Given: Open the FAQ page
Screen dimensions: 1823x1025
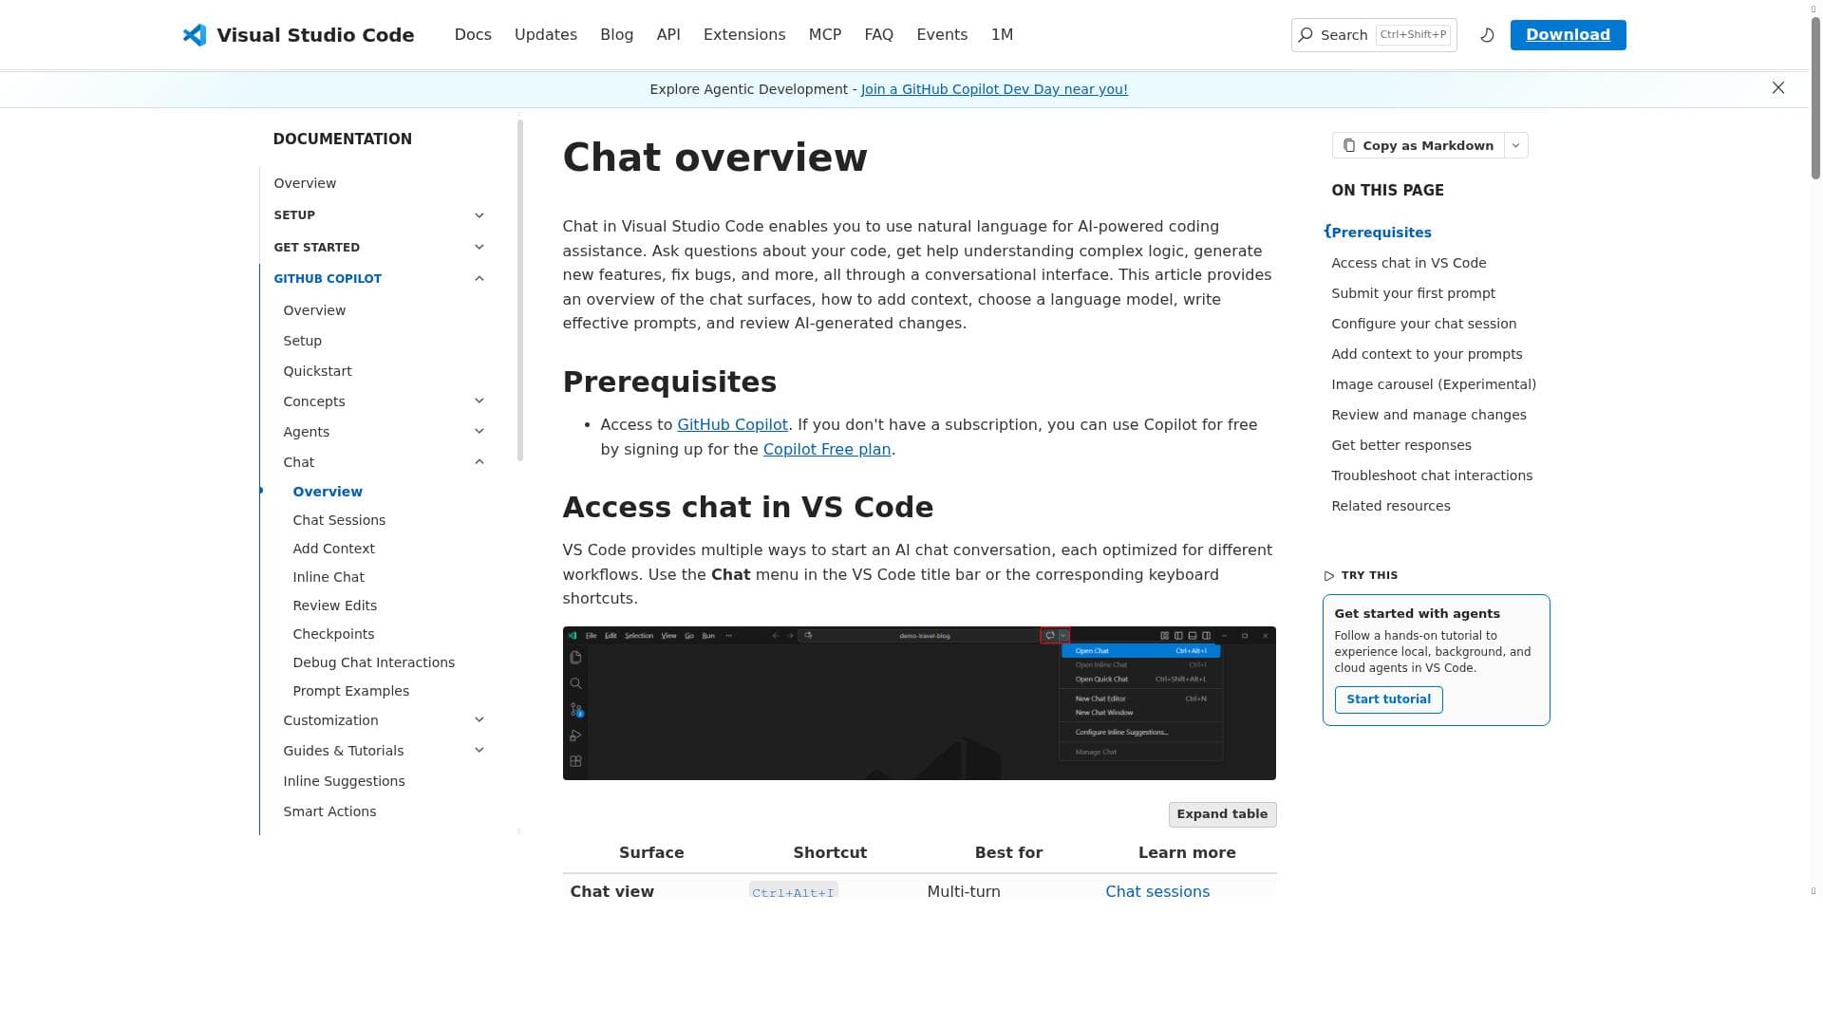Looking at the screenshot, I should click(879, 35).
